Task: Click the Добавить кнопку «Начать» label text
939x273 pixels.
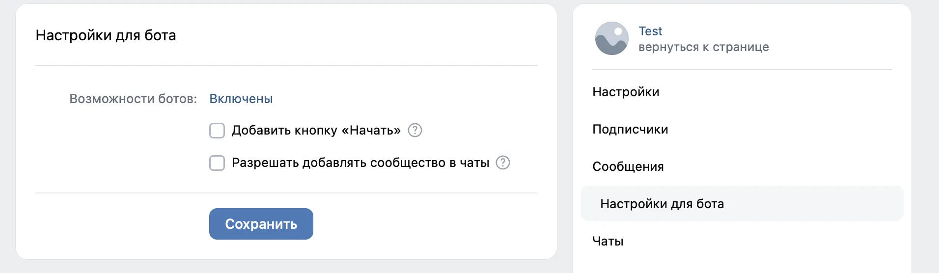Action: point(316,131)
